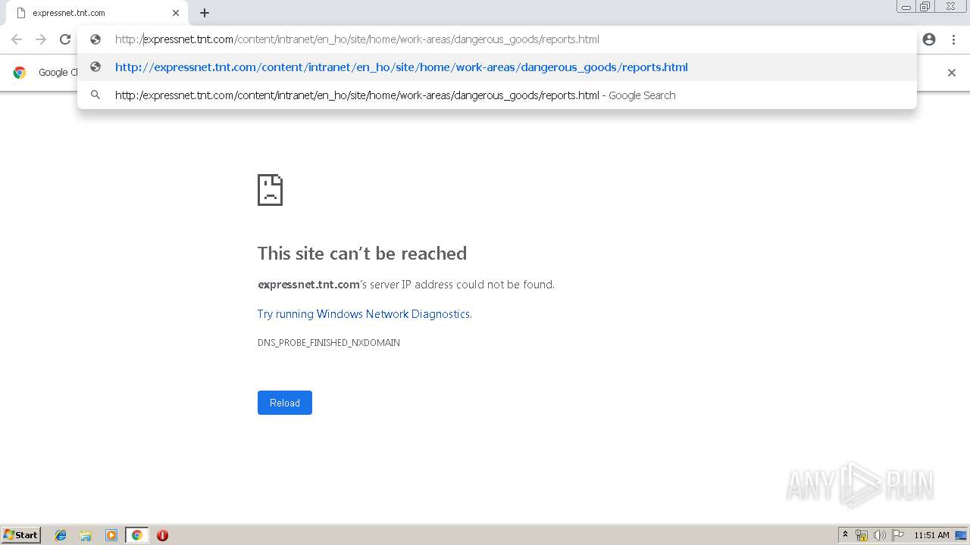Viewport: 970px width, 545px height.
Task: Restore down the Chrome window
Action: pos(925,7)
